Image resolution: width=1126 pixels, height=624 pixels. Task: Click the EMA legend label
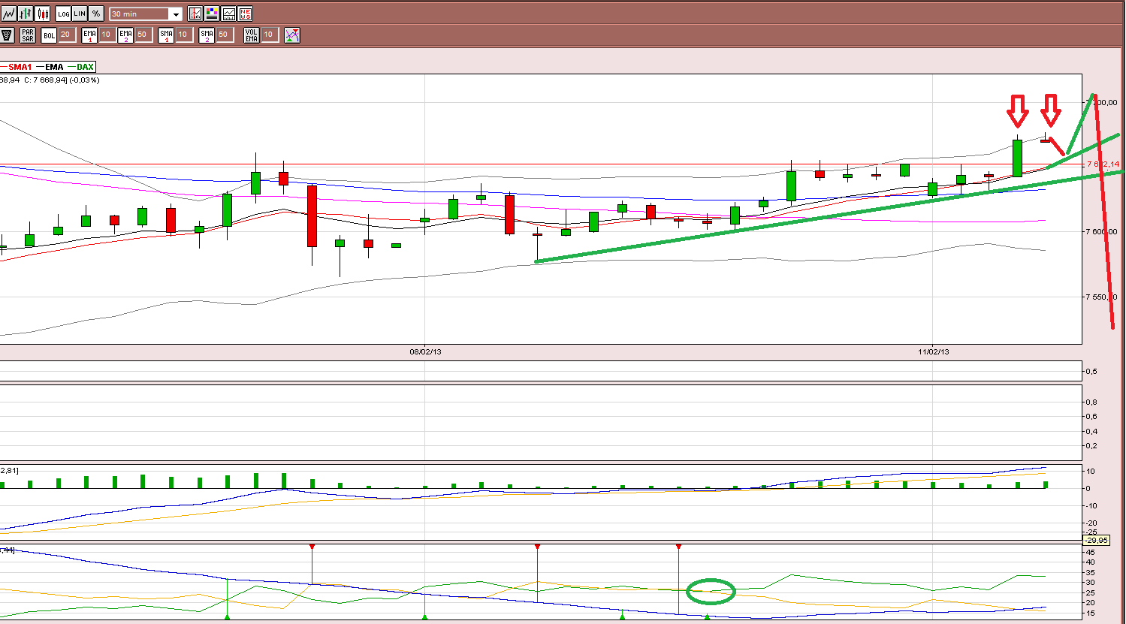54,67
